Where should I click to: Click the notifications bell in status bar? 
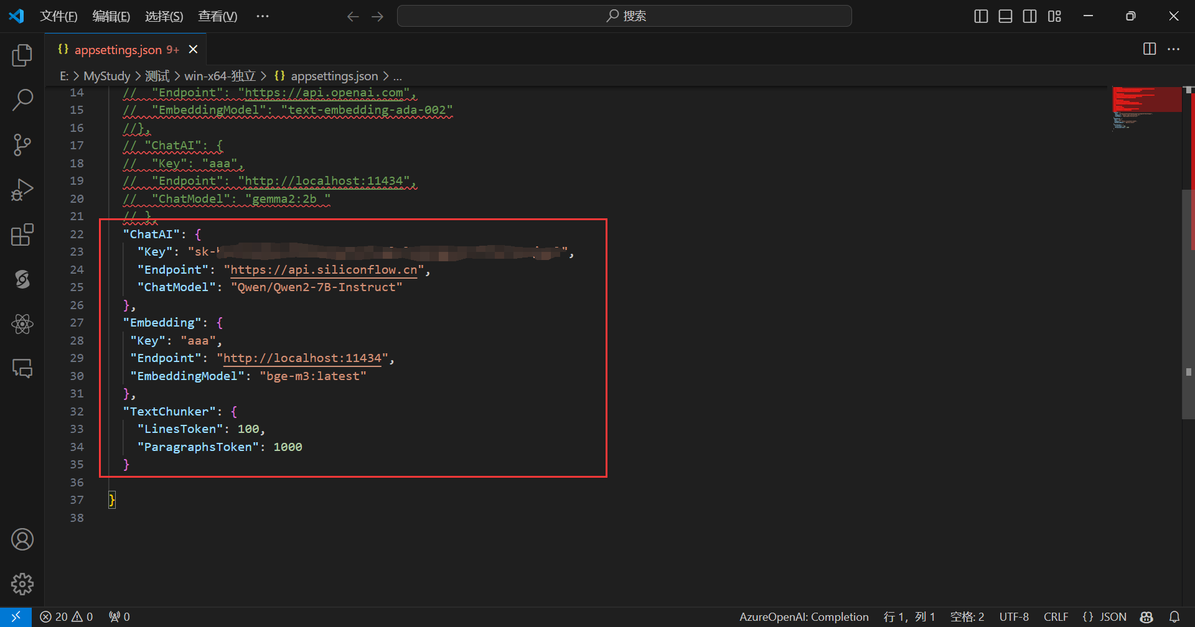click(1174, 616)
